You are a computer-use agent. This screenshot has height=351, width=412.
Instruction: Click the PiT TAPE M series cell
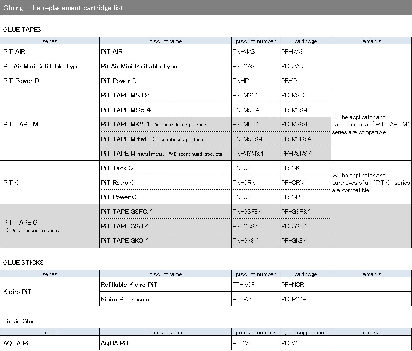pos(21,124)
